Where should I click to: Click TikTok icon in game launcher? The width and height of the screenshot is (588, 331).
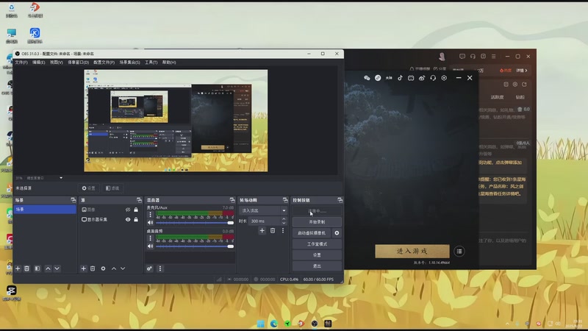[400, 78]
